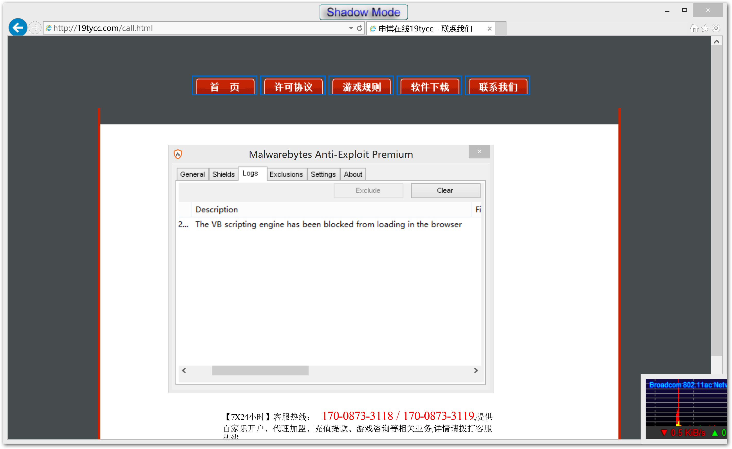Click the browser Home icon
732x449 pixels.
click(694, 28)
